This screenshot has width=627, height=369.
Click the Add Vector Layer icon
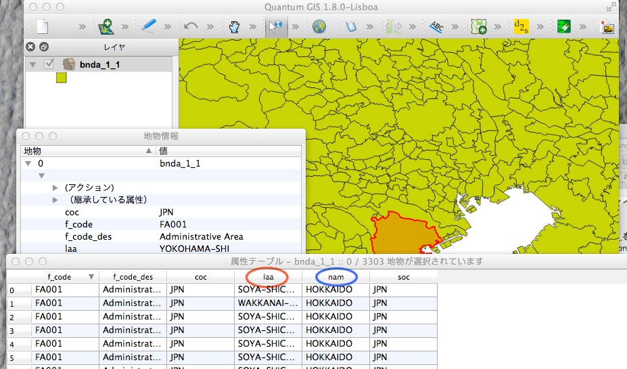click(106, 27)
